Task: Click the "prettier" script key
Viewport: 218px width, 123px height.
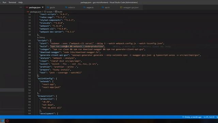Action: [45, 67]
